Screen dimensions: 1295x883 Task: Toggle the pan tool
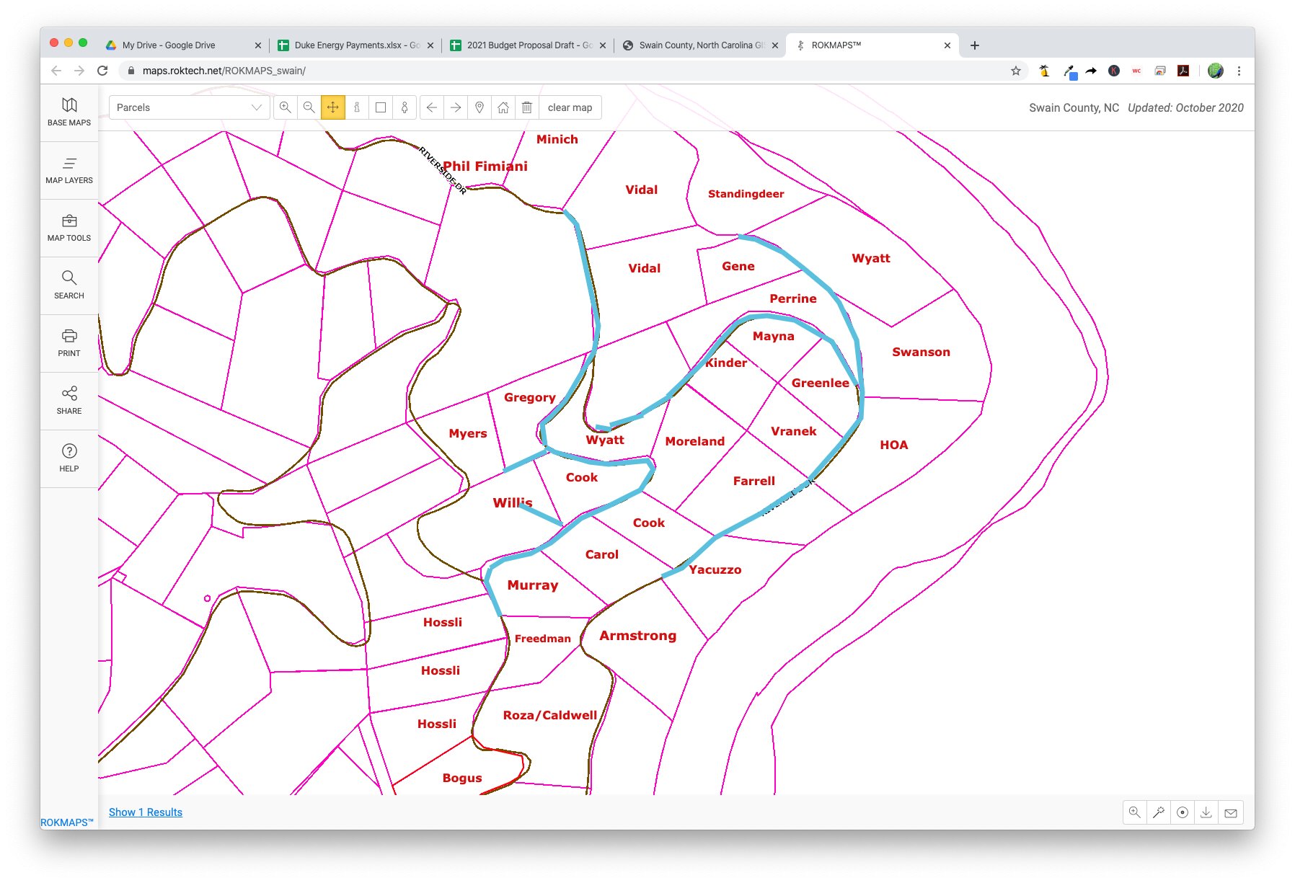[x=333, y=107]
